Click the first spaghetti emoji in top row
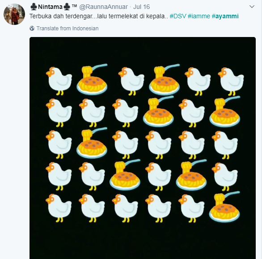The height and width of the screenshot is (259, 262). pos(92,79)
